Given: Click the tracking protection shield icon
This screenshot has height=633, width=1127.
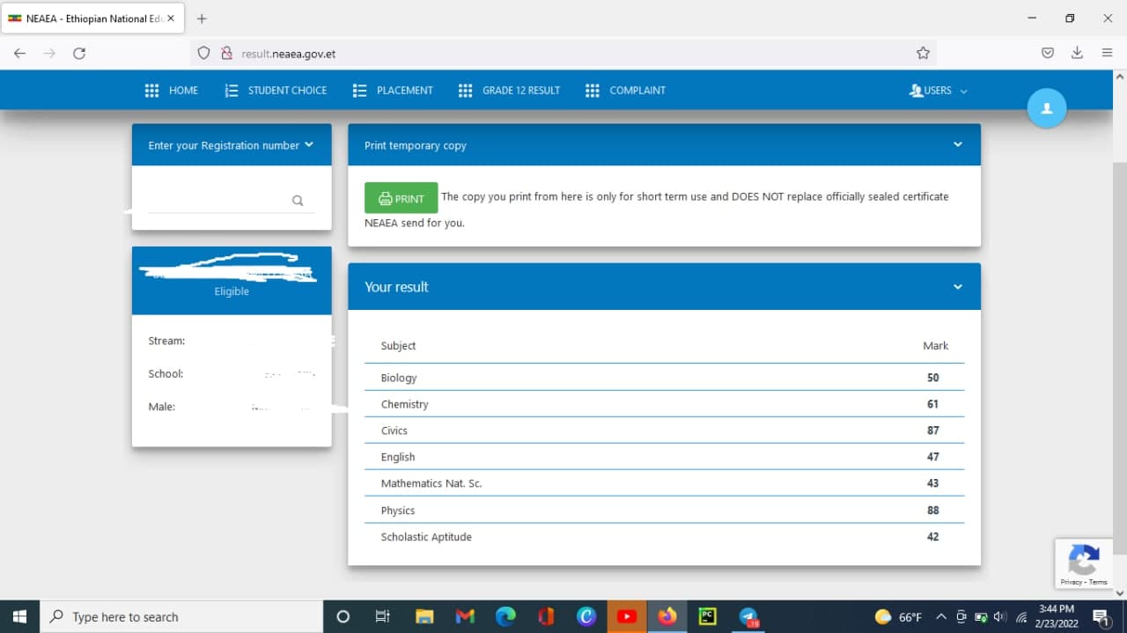Looking at the screenshot, I should pyautogui.click(x=203, y=53).
